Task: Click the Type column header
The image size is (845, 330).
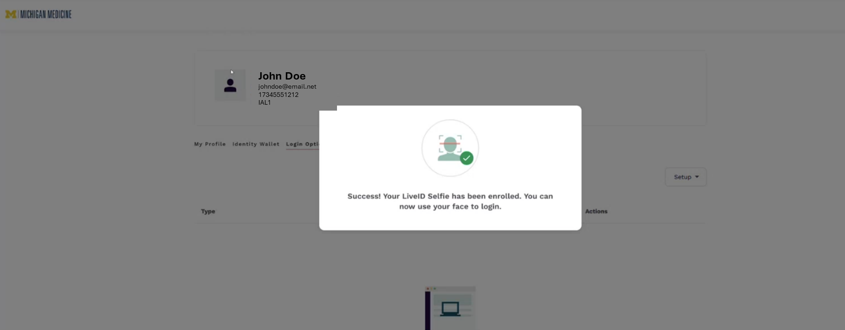Action: click(208, 211)
